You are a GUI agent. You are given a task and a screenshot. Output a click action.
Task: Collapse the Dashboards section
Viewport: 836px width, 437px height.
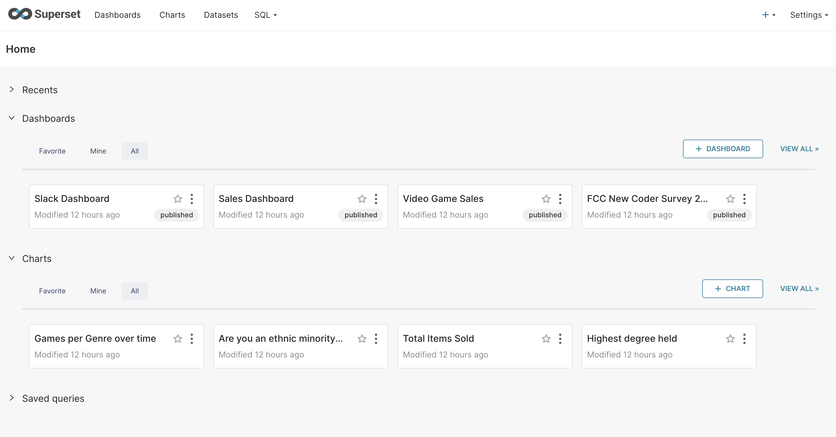click(x=12, y=118)
